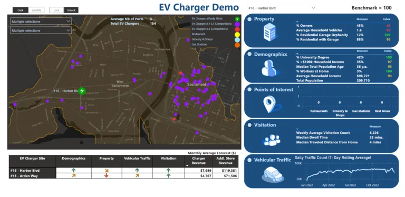Expand the #16 - Harbor Blvd site dropdown
Viewport: 405px width, 197px height.
tap(282, 8)
